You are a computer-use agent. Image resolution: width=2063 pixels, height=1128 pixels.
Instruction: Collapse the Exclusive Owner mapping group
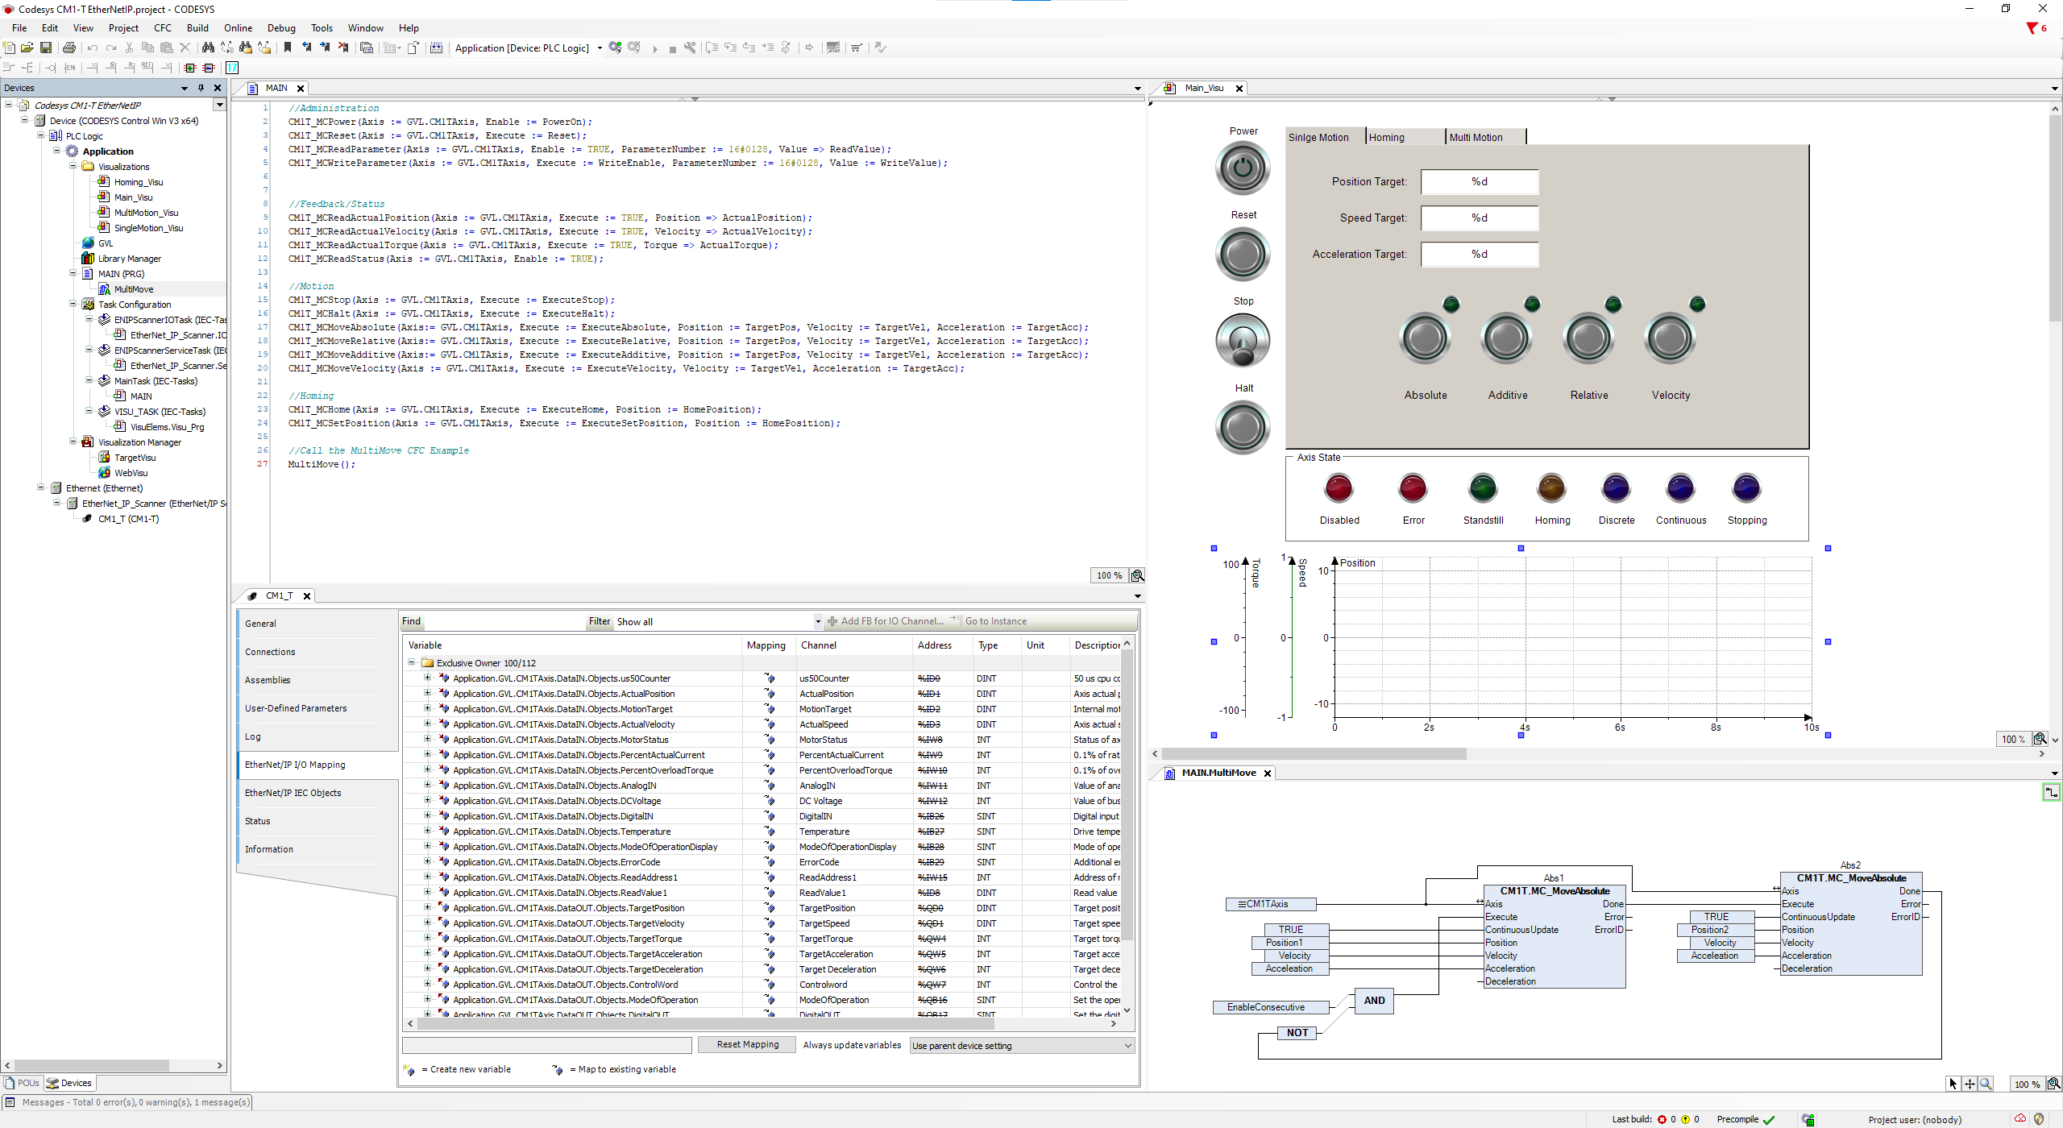coord(412,663)
